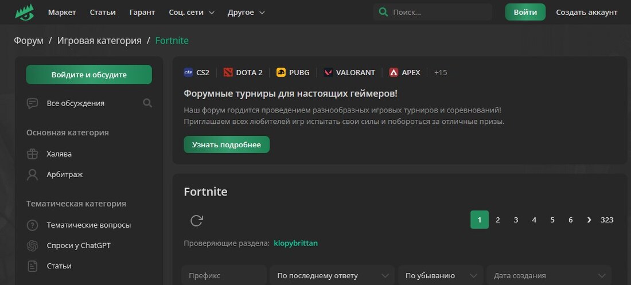Click the Арбитраж person icon
Image resolution: width=631 pixels, height=285 pixels.
pos(32,174)
